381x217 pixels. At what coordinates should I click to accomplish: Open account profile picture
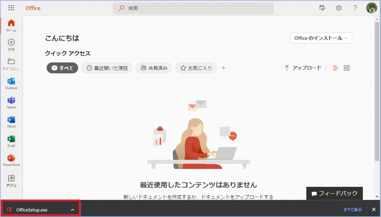click(372, 8)
